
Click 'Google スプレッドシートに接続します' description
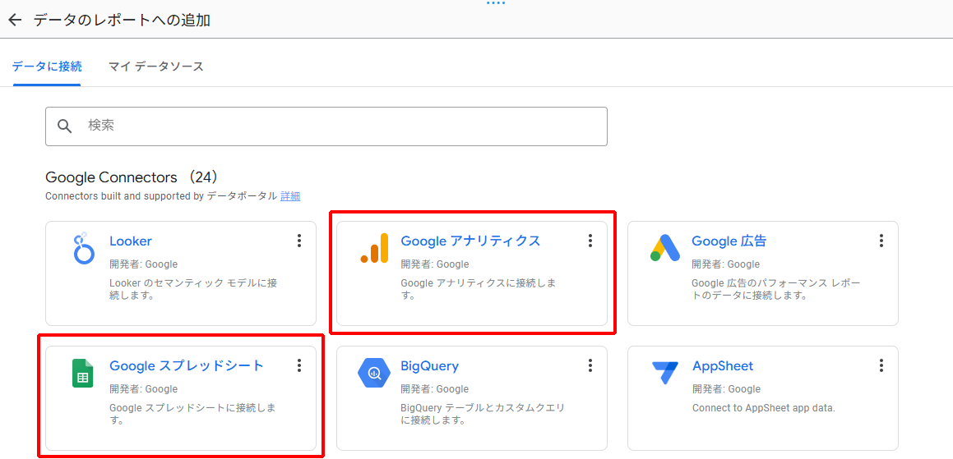(192, 414)
